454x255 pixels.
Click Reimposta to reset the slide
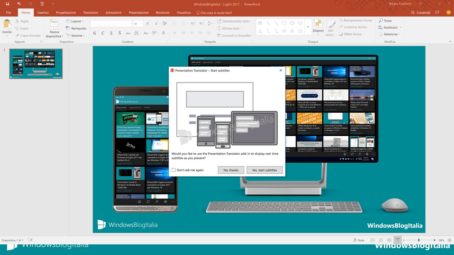[76, 28]
